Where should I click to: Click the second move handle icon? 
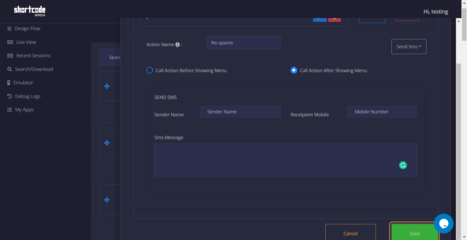[107, 143]
